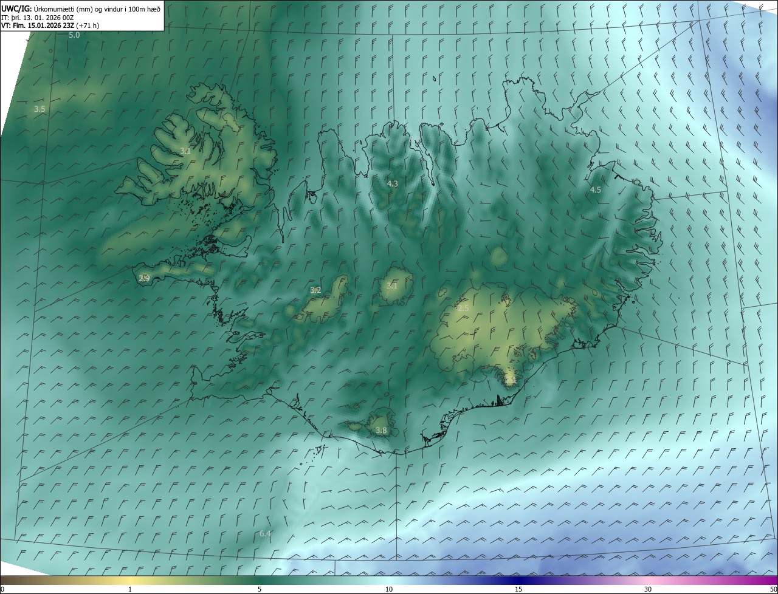The width and height of the screenshot is (778, 594).
Task: Click the 5.0 value label on the map
Action: [74, 35]
